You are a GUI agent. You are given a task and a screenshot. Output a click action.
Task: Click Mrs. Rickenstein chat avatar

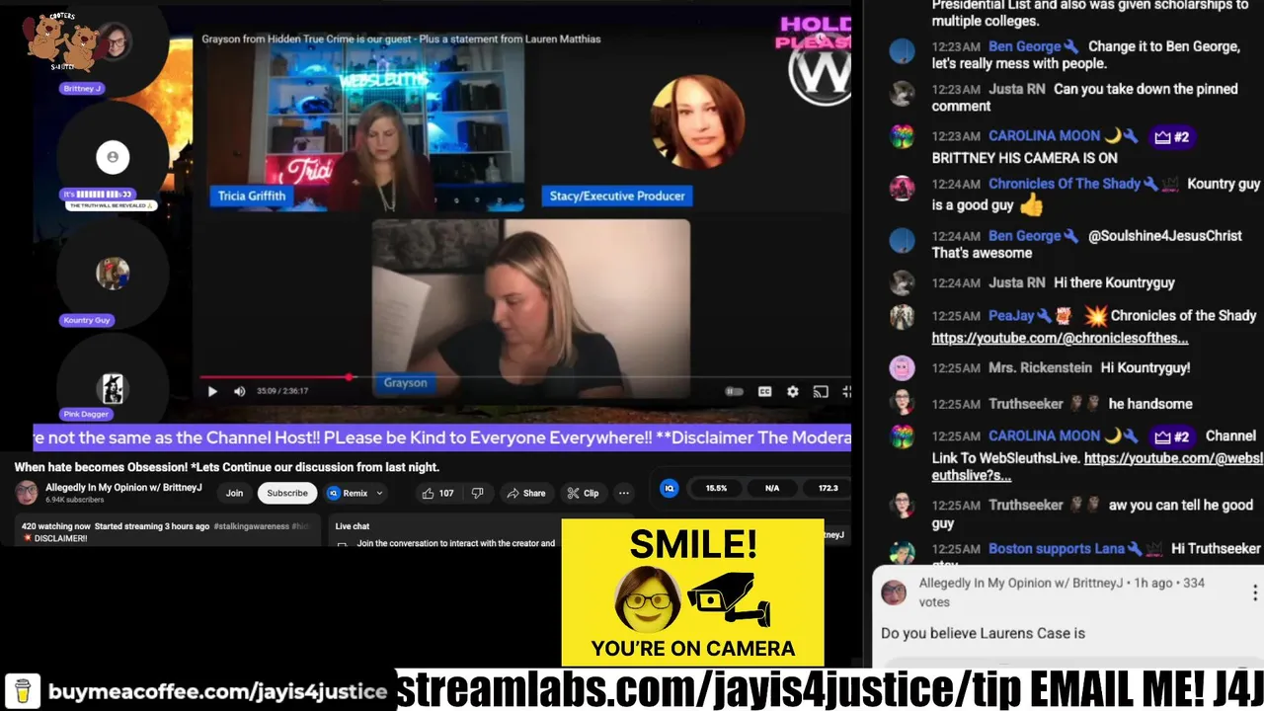902,368
